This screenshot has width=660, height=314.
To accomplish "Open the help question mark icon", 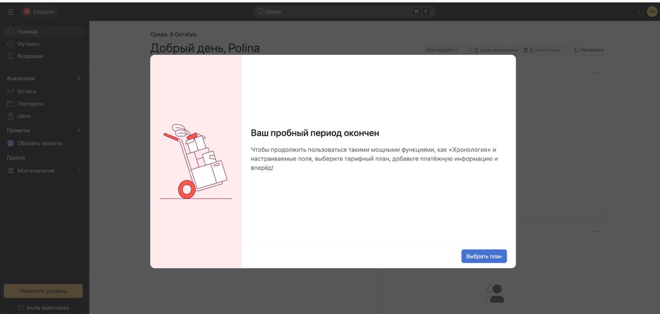I will 638,11.
